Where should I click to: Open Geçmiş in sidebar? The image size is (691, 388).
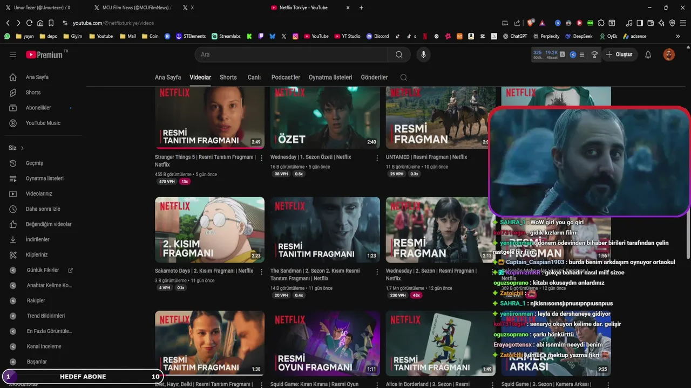coord(34,163)
